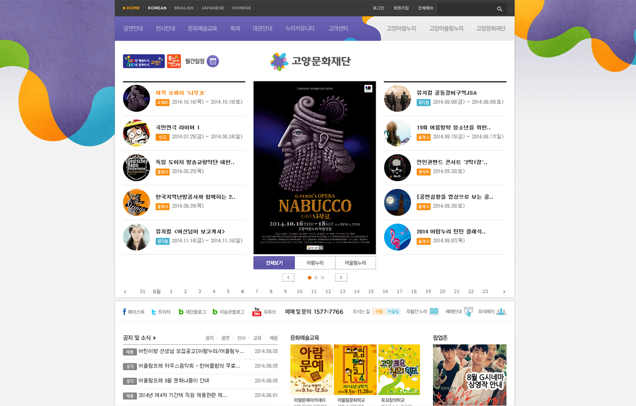Open 뮤지컬 공동경비구역JSA round thumbnail
636x406 pixels.
[397, 98]
